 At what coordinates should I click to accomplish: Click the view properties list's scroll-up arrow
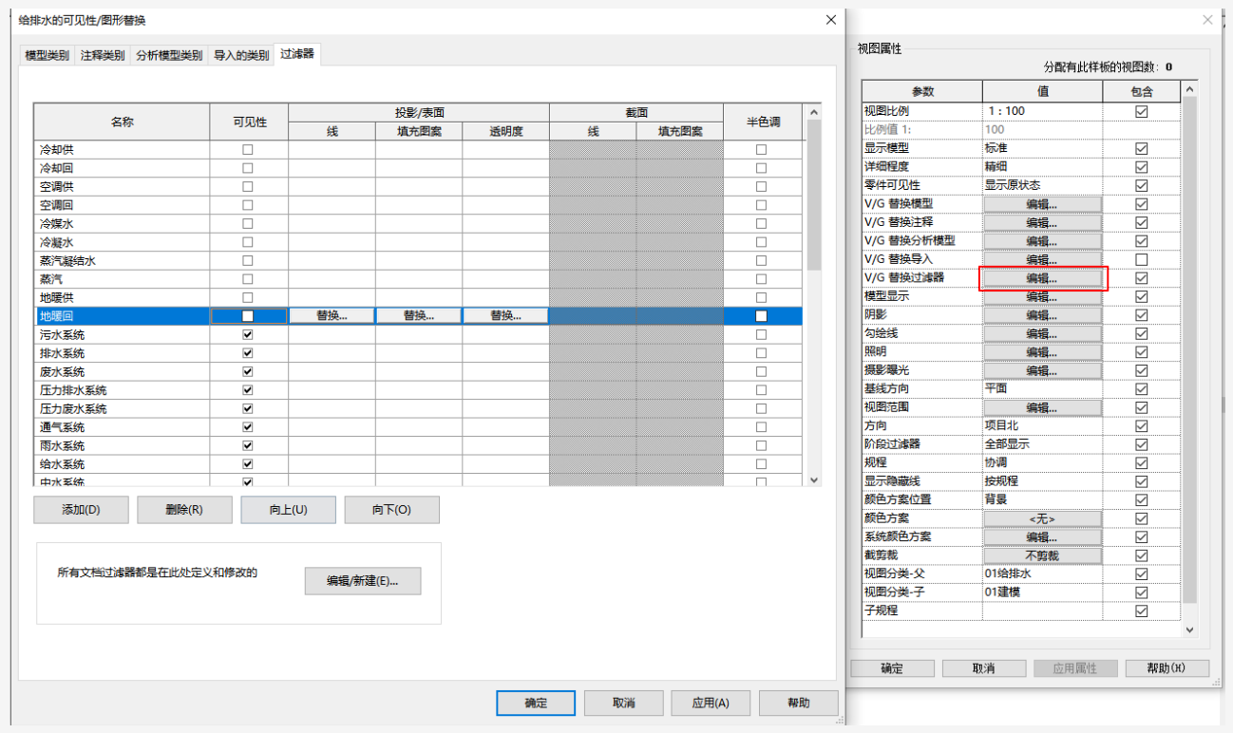tap(1190, 91)
